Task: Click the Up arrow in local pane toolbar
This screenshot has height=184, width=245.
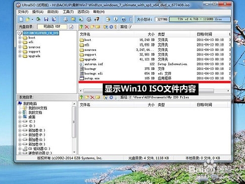Action: tap(81, 97)
